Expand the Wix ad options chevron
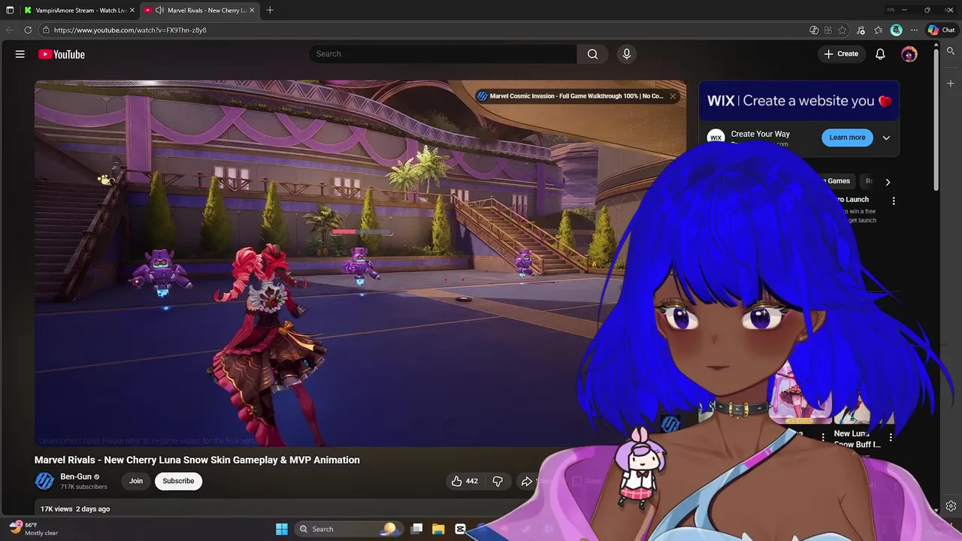Viewport: 962px width, 541px height. tap(886, 138)
